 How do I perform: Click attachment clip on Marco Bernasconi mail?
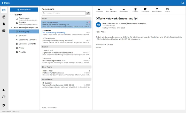pos(87,22)
